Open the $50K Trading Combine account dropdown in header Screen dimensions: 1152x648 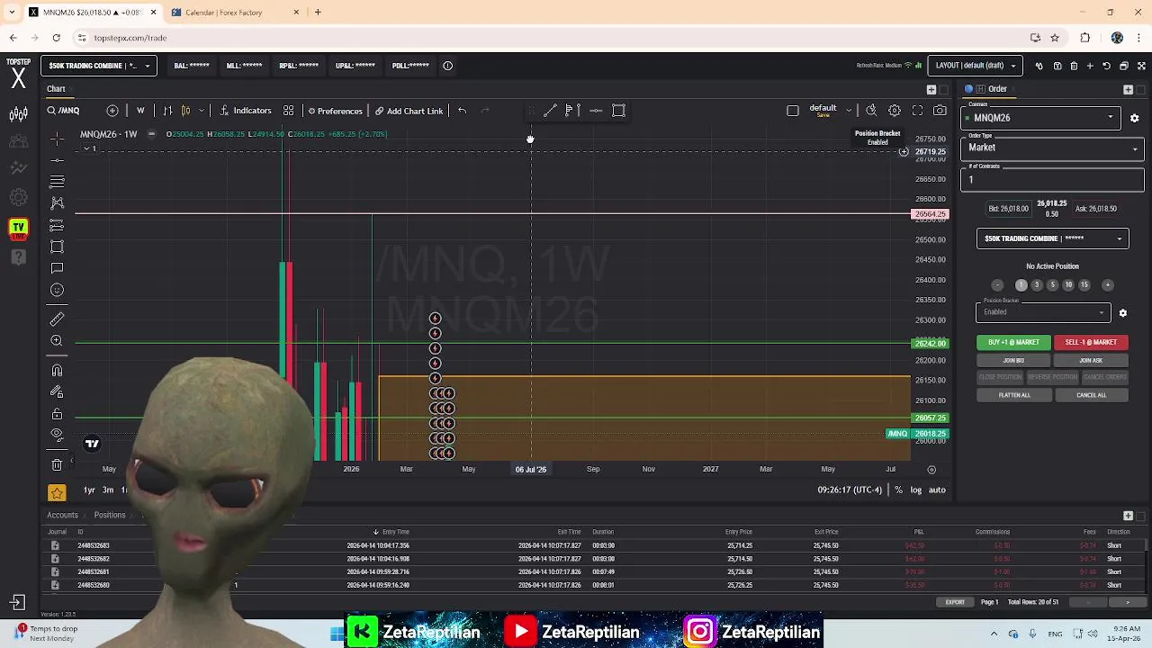click(x=98, y=66)
